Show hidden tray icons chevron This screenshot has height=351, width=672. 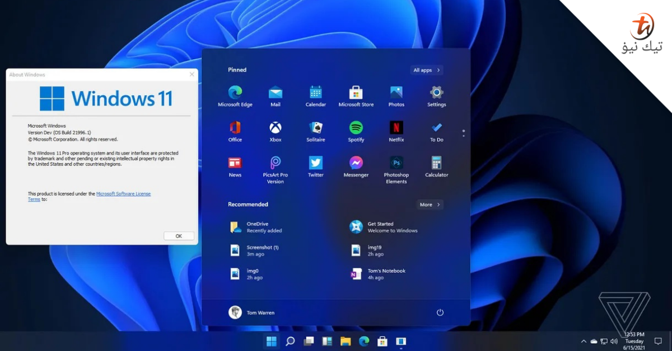(584, 341)
